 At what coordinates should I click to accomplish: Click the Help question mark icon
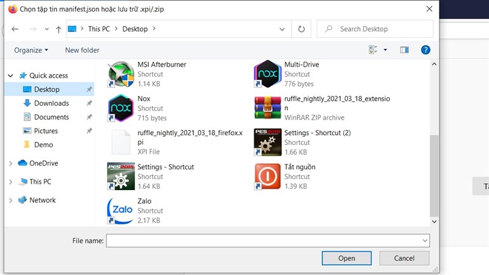(426, 50)
